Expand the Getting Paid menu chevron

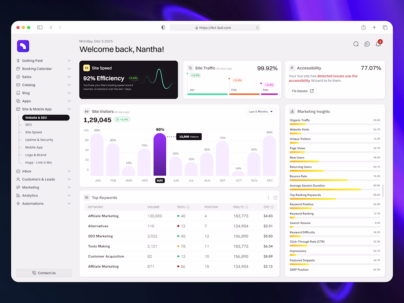[x=69, y=61]
